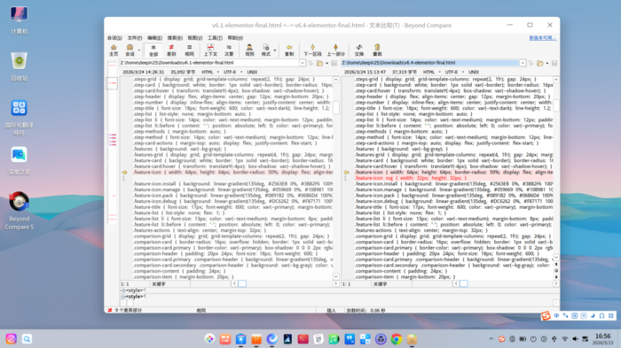Click the calendar icon in the dock
This screenshot has width=621, height=348.
[318, 339]
